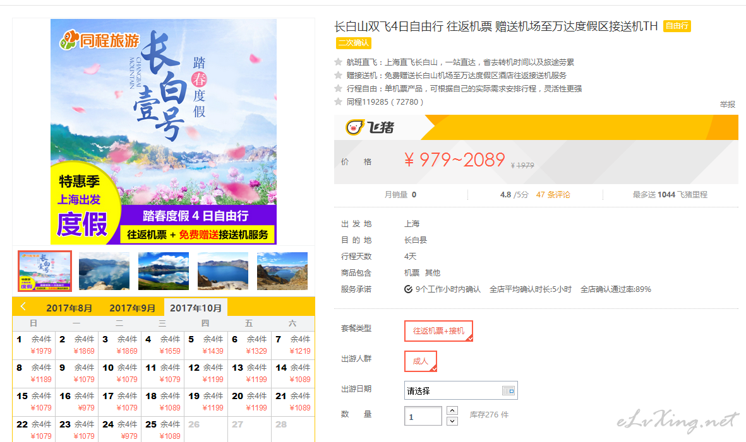
Task: View the fifth rocky cliff thumbnail
Action: 282,271
